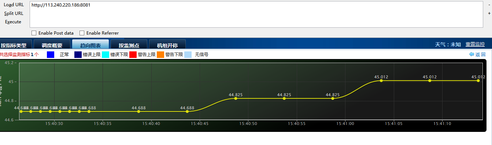Open the 调度概要 tab

(52, 45)
